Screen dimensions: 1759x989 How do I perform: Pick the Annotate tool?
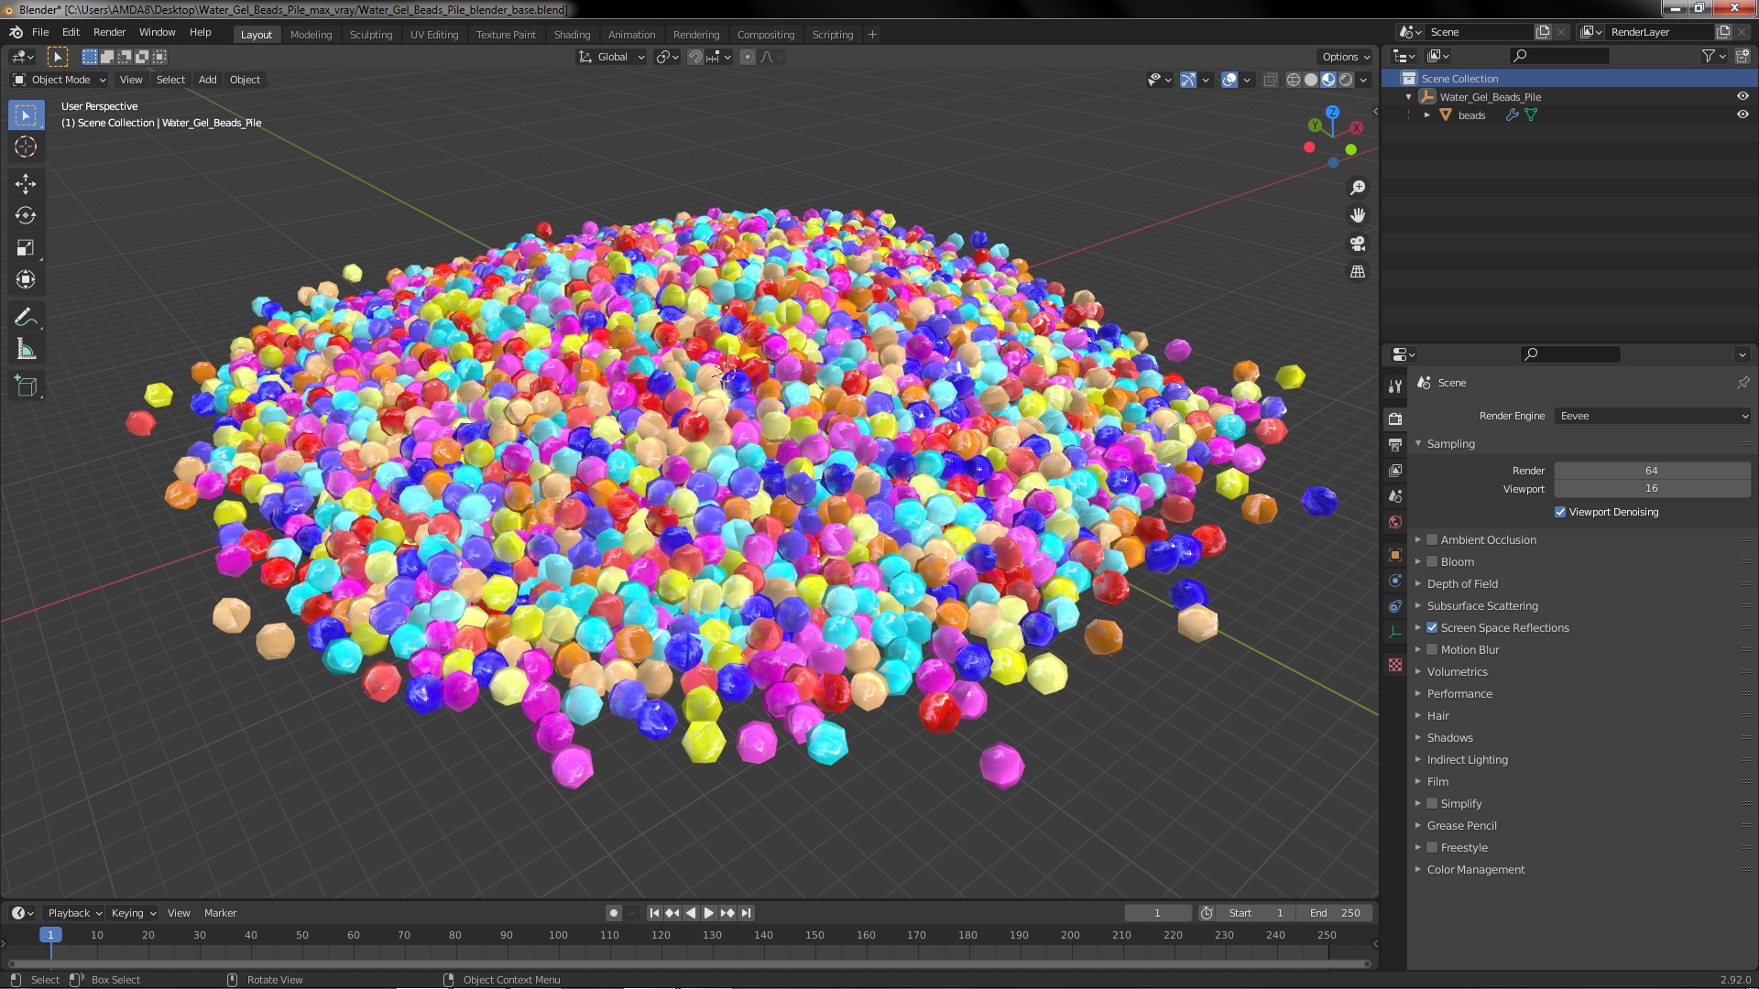26,317
